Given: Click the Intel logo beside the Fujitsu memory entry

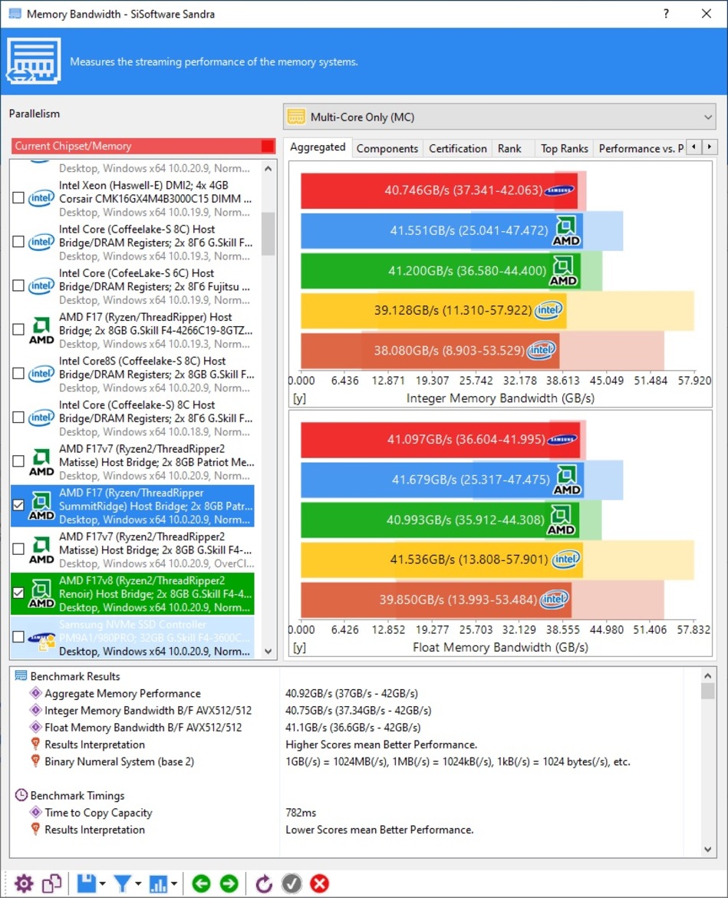Looking at the screenshot, I should (x=41, y=286).
